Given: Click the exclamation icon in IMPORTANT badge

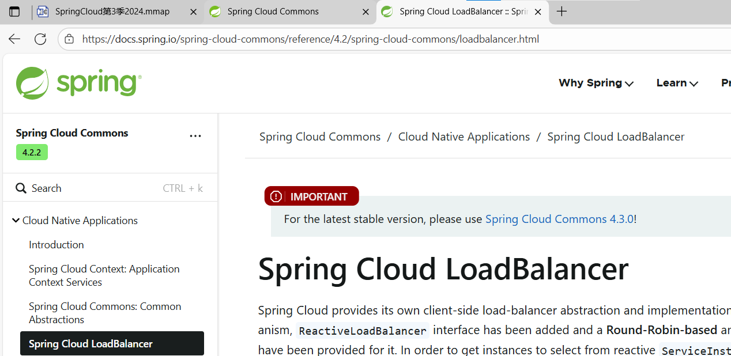Looking at the screenshot, I should (276, 196).
